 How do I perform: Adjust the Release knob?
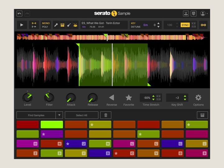(x=93, y=98)
